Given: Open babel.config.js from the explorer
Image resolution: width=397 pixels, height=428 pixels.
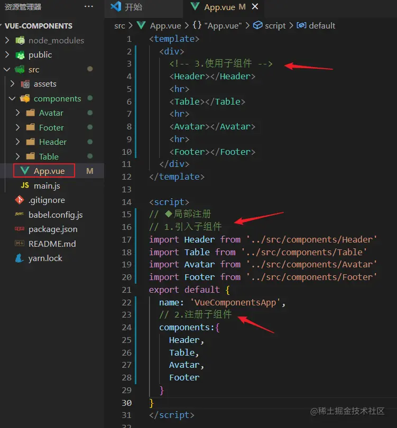Looking at the screenshot, I should tap(56, 215).
